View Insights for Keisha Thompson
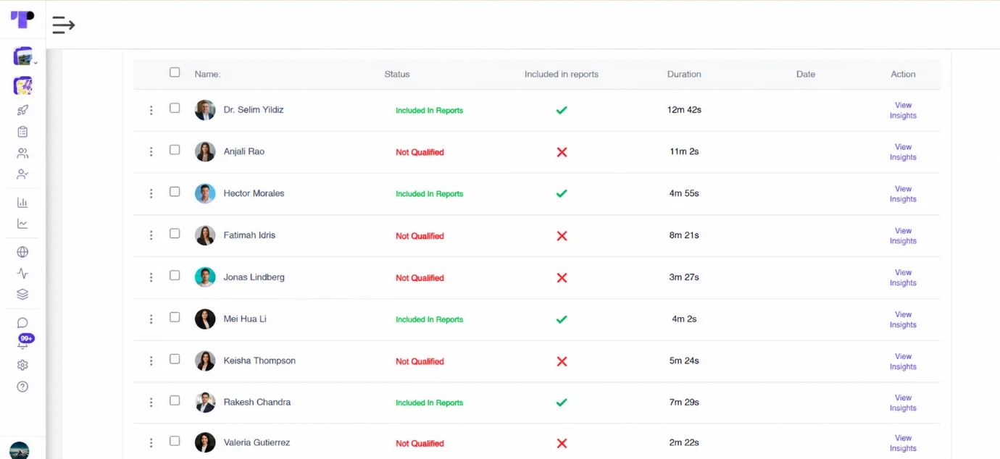This screenshot has width=1000, height=459. point(903,361)
